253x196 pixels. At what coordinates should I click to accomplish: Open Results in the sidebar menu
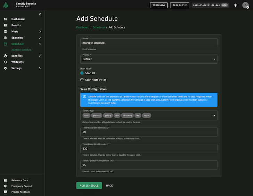point(16,25)
